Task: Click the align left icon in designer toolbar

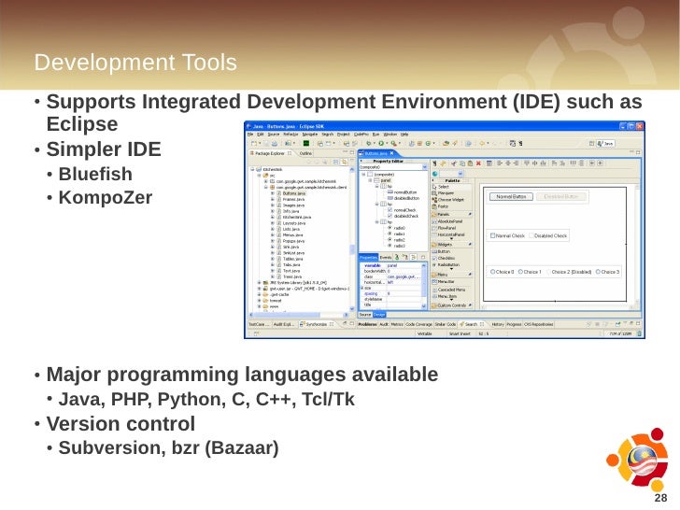Action: pyautogui.click(x=500, y=163)
